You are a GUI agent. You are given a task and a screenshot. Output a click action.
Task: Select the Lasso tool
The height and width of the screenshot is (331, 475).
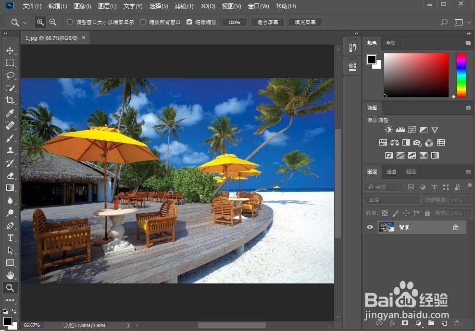pyautogui.click(x=10, y=75)
